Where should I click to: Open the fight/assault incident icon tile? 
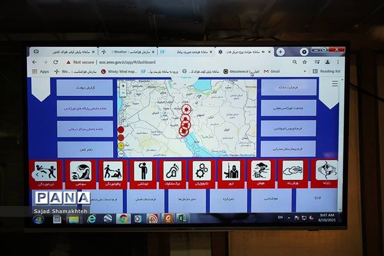click(45, 174)
